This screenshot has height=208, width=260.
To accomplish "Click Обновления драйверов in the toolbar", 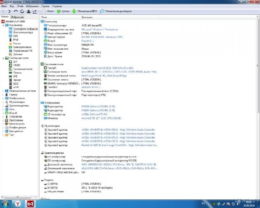I will 116,11.
